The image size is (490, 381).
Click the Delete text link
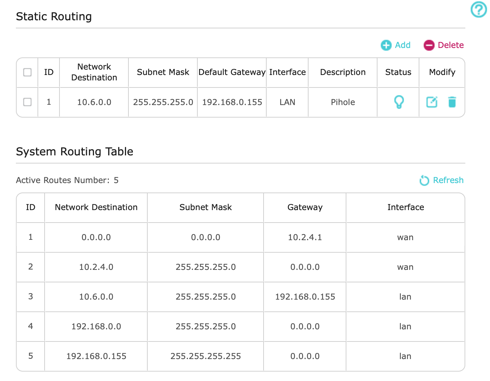point(450,45)
